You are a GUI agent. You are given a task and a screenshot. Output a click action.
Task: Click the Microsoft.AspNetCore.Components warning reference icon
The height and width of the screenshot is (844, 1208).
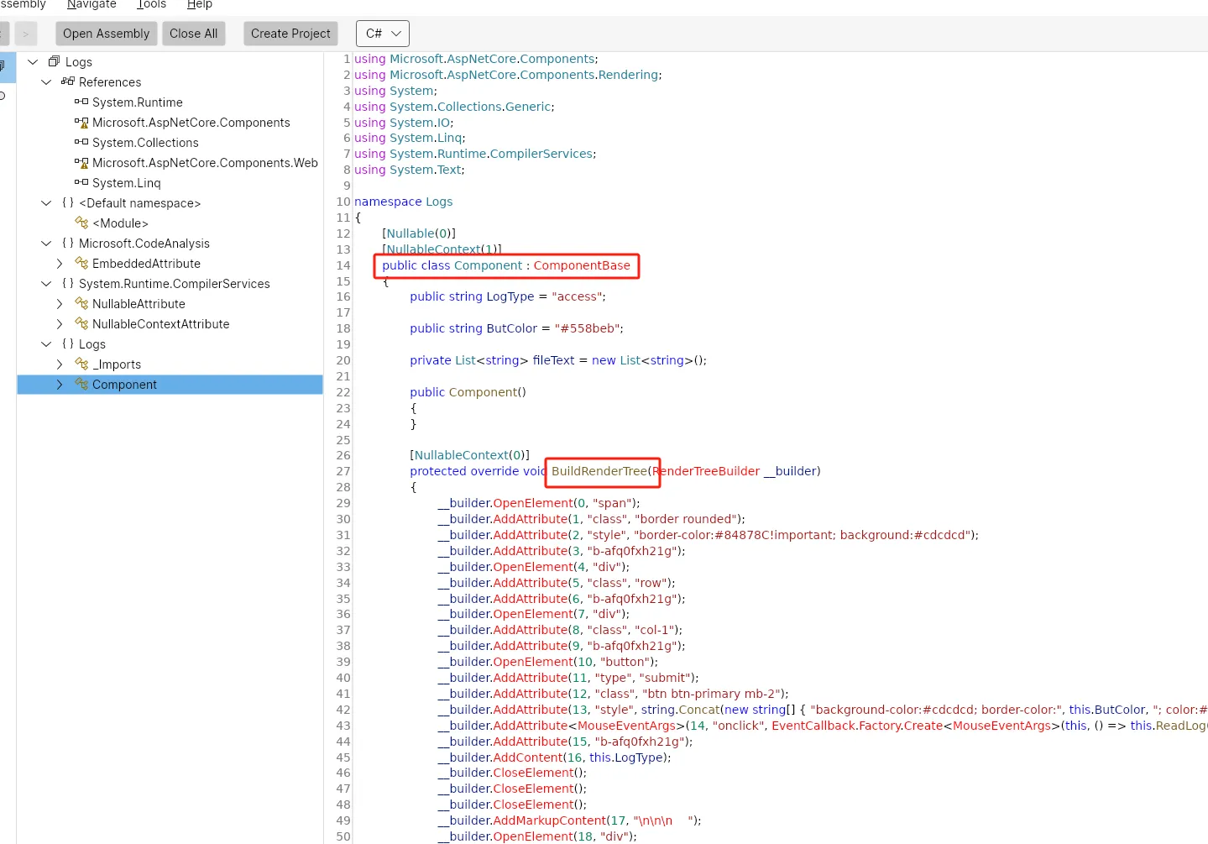pyautogui.click(x=81, y=123)
